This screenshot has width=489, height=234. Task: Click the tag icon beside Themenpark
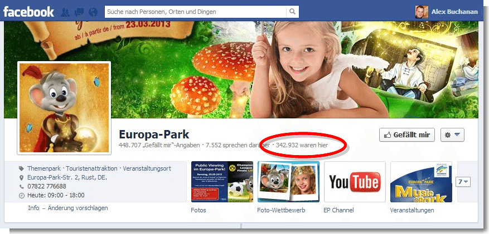tap(21, 168)
